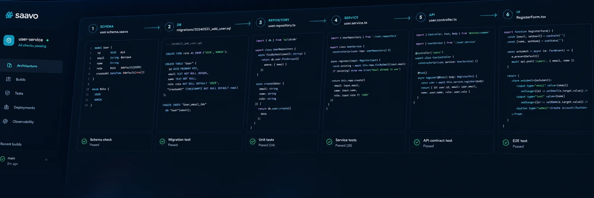Click the "Passed (24)" unit test count
The image size is (594, 198).
[x=267, y=145]
